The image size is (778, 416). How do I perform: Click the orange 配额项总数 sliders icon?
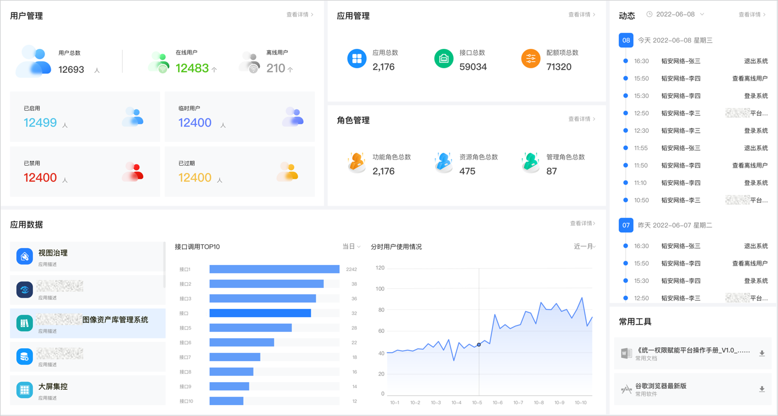coord(530,59)
